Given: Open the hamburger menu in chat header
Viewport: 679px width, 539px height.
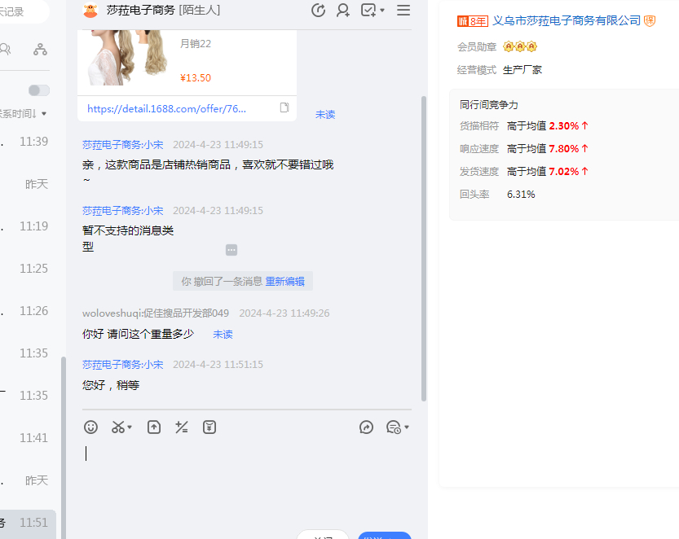Looking at the screenshot, I should (403, 11).
